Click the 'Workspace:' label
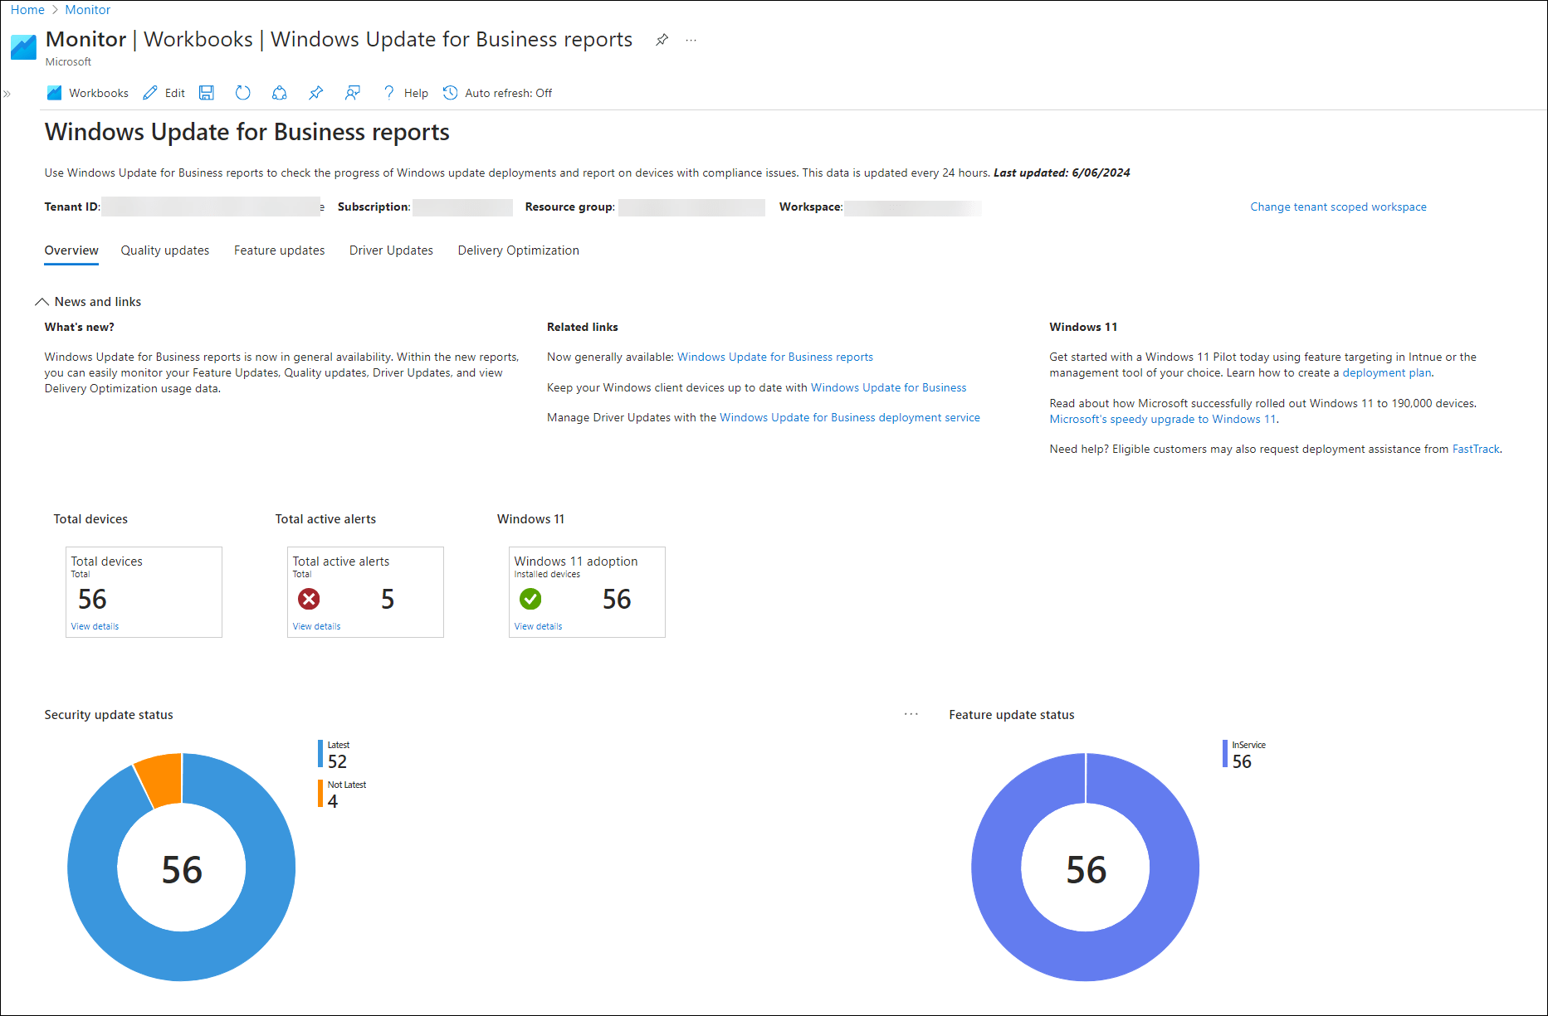 811,207
